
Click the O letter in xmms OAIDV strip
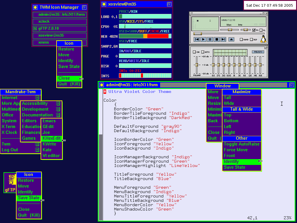[193, 19]
